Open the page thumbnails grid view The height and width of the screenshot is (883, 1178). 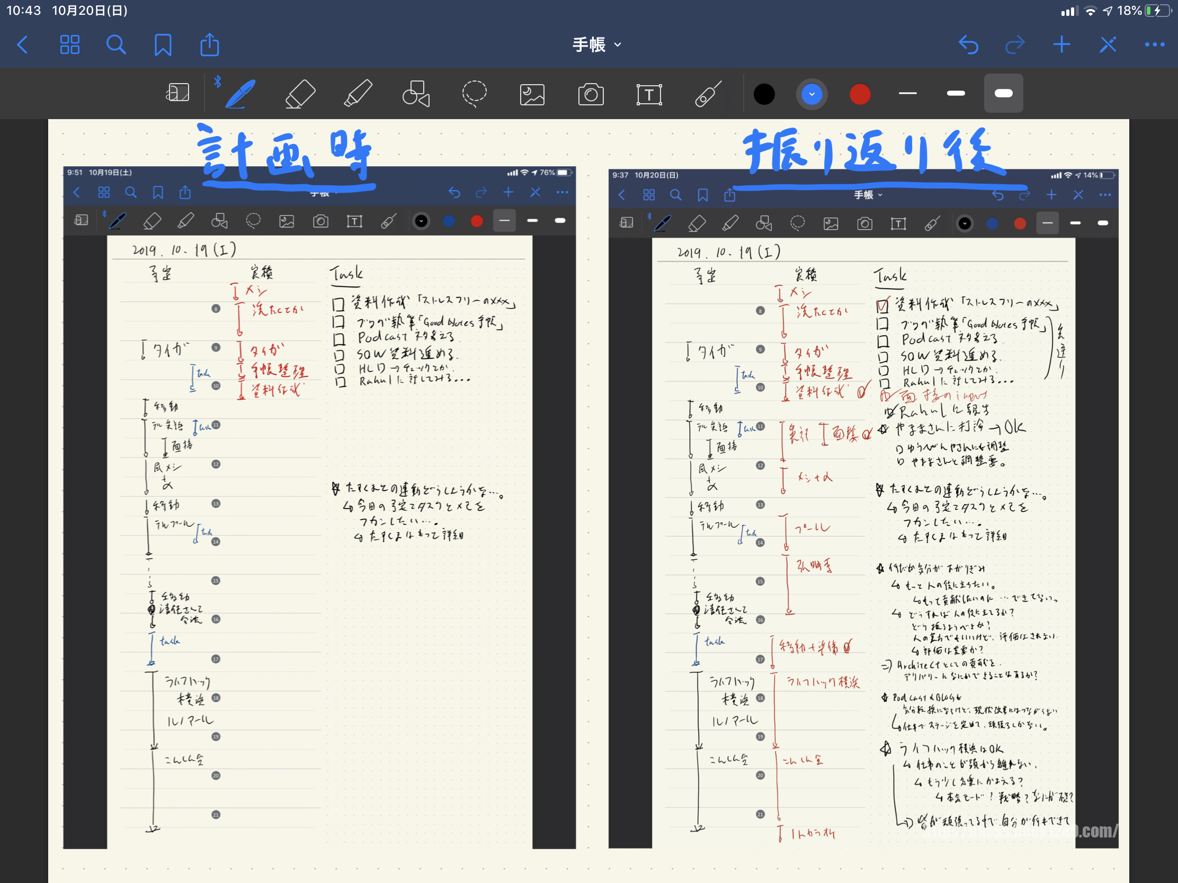(70, 44)
